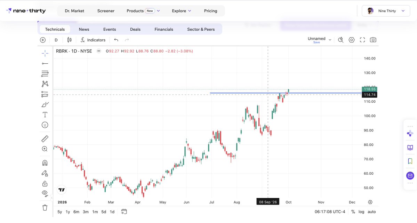
Task: Select the 5y time range
Action: click(59, 212)
